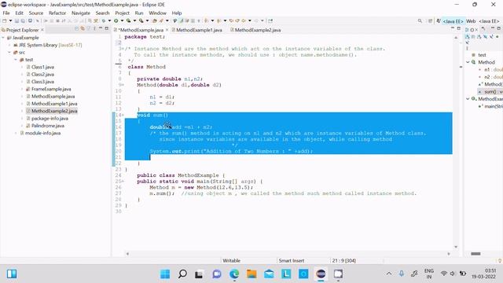Open File Explorer from taskbar
503x283 pixels.
pos(251,274)
